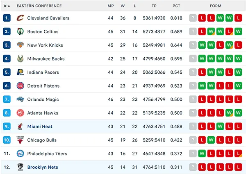Click the Chicago Bulls logo

(20, 140)
